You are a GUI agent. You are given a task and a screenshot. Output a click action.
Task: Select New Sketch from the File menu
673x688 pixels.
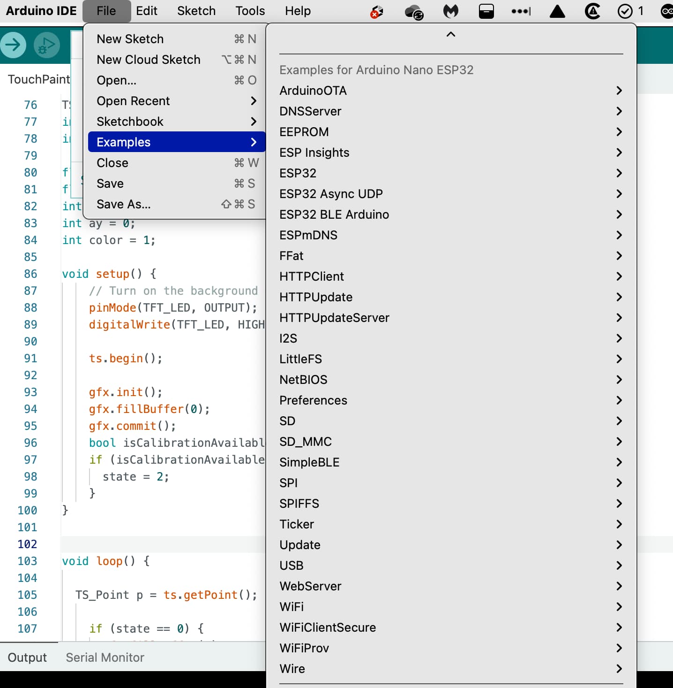tap(130, 39)
